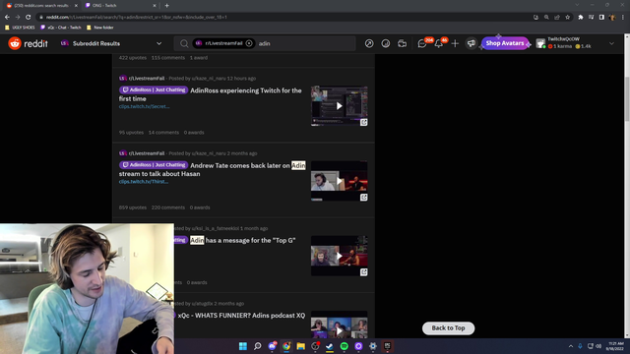The image size is (630, 354).
Task: Open the Popular arrow icon
Action: pos(369,43)
